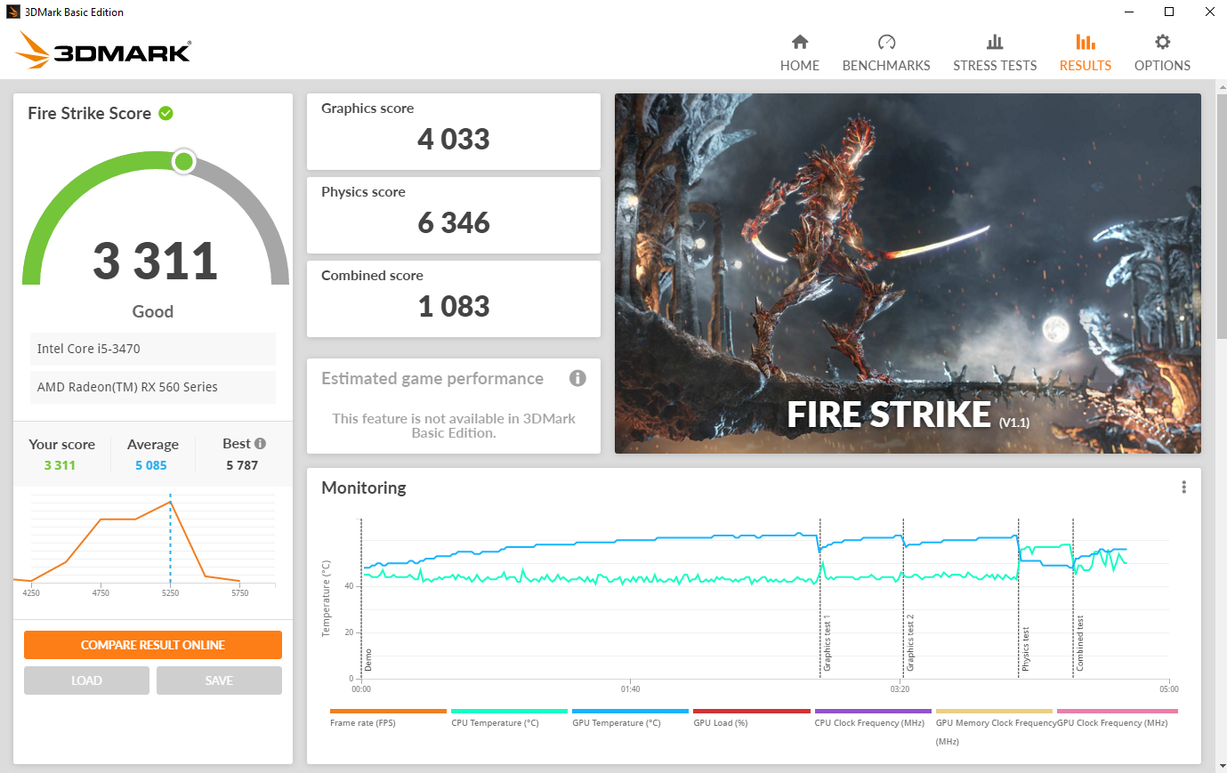
Task: Toggle the Frame rate (FPS) legend
Action: pos(388,719)
